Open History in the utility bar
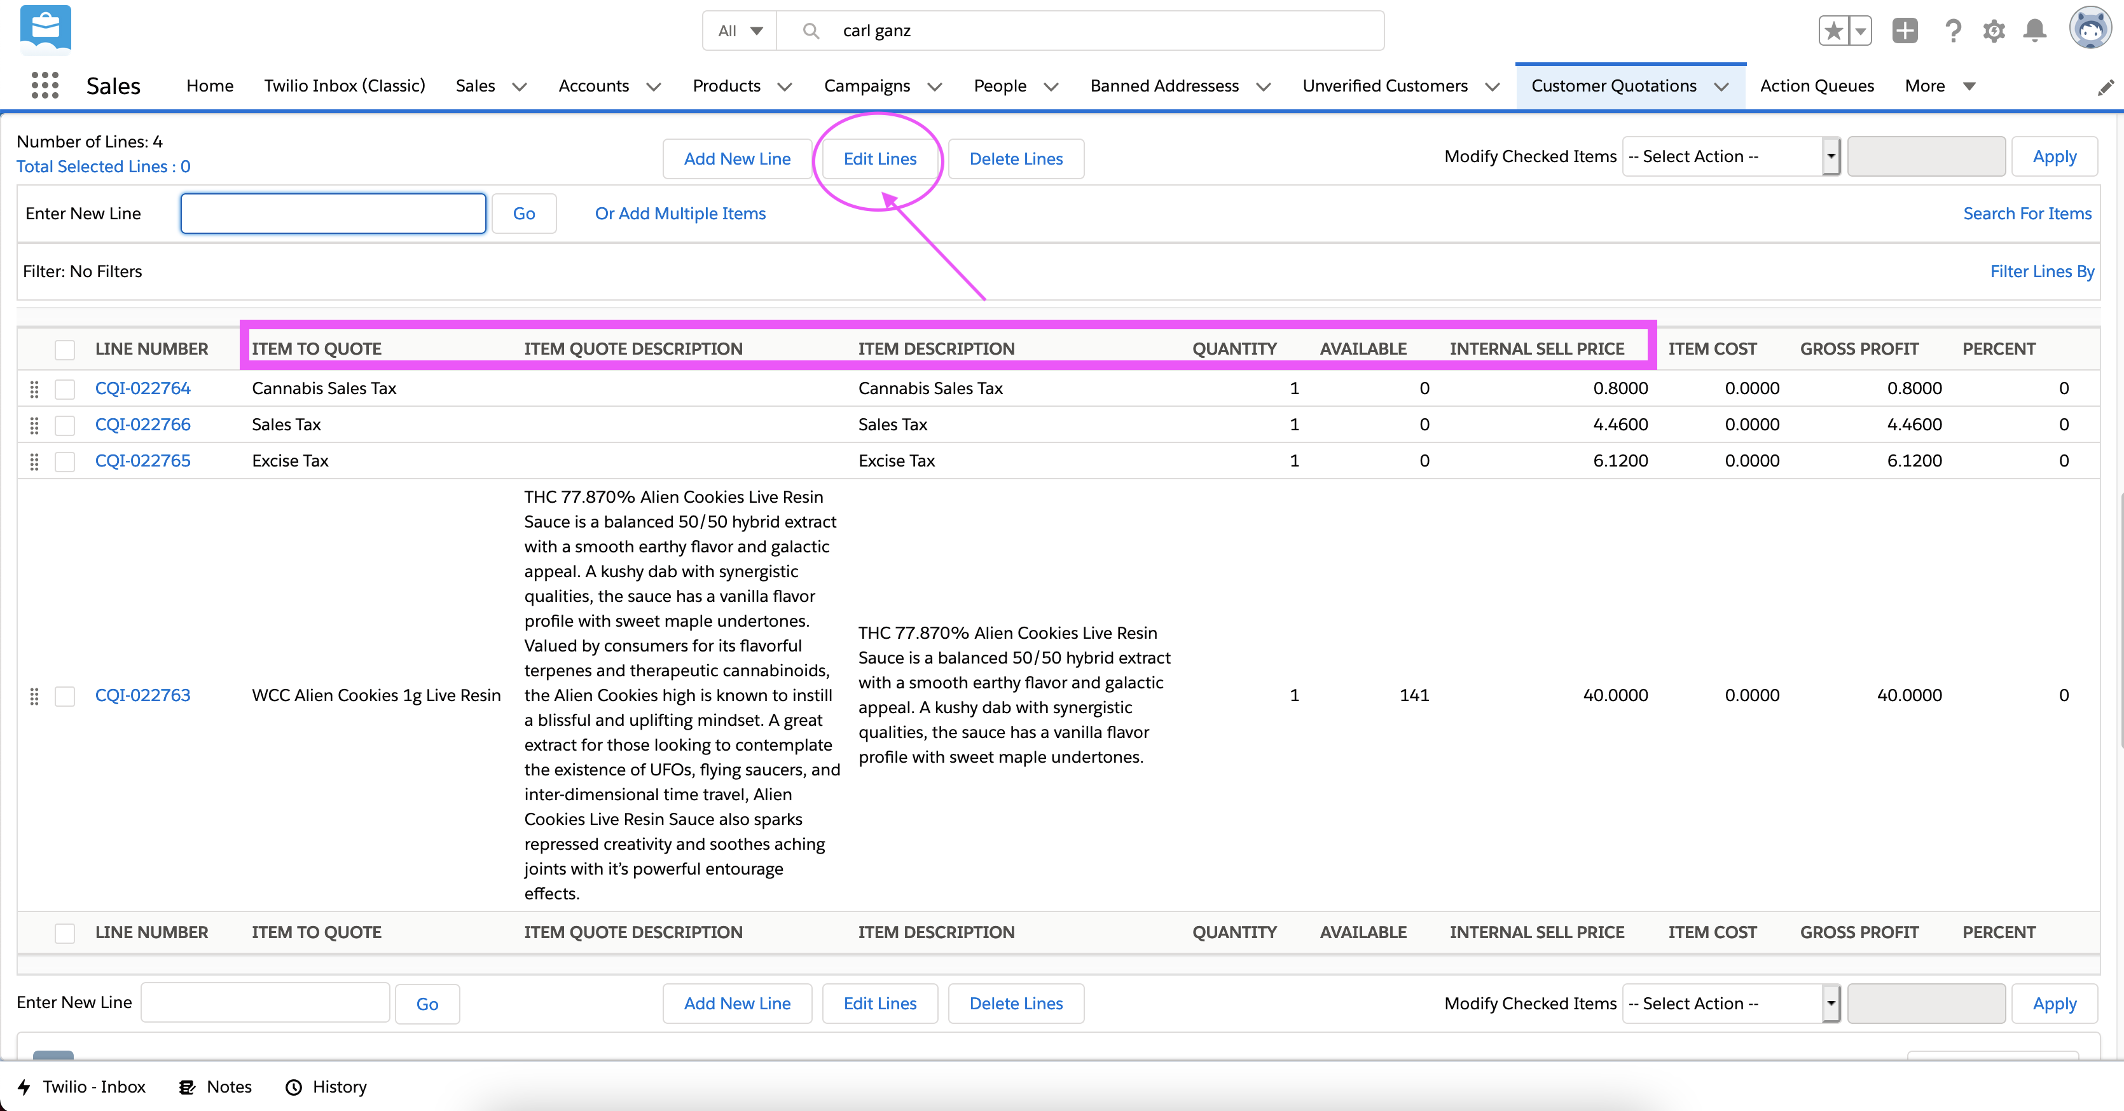 click(326, 1087)
